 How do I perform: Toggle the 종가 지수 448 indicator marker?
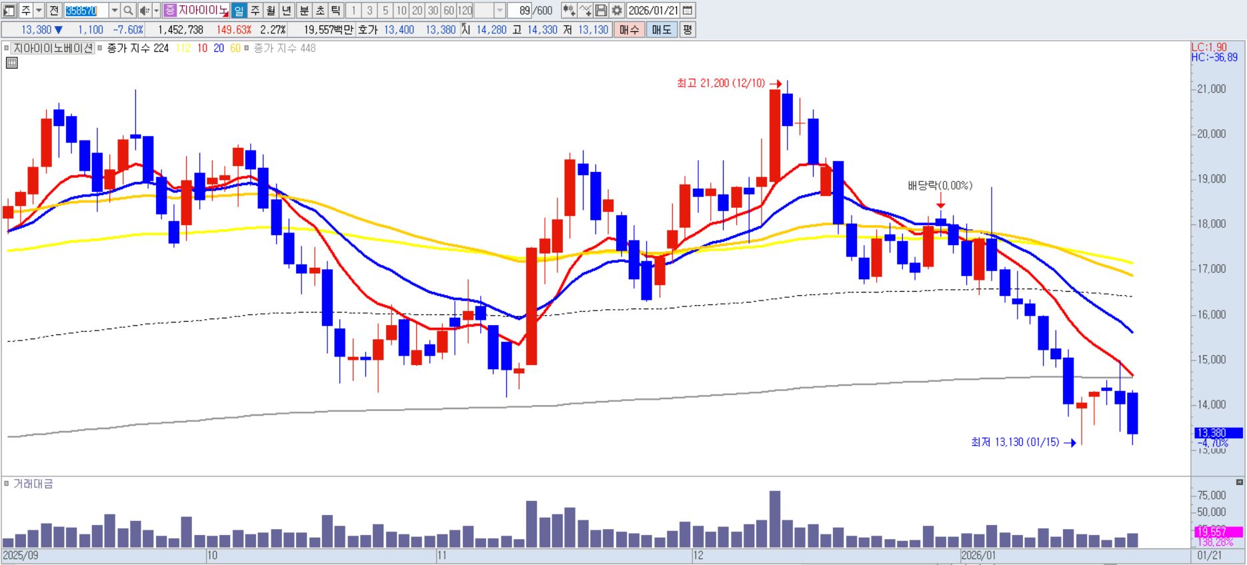pyautogui.click(x=247, y=49)
